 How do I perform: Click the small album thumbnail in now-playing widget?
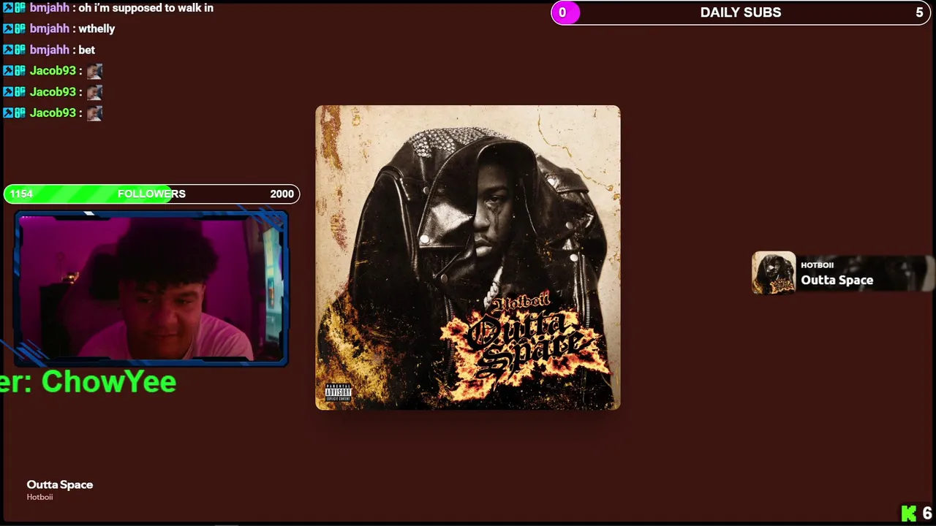774,272
